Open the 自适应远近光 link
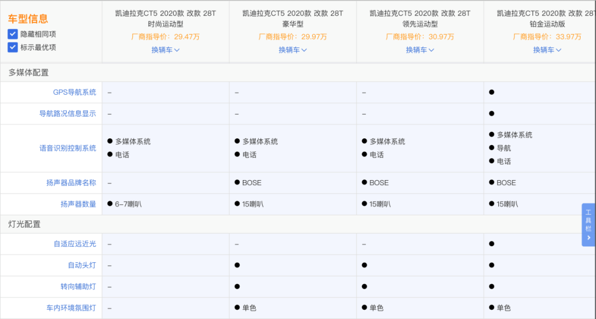This screenshot has width=596, height=319. pyautogui.click(x=74, y=244)
